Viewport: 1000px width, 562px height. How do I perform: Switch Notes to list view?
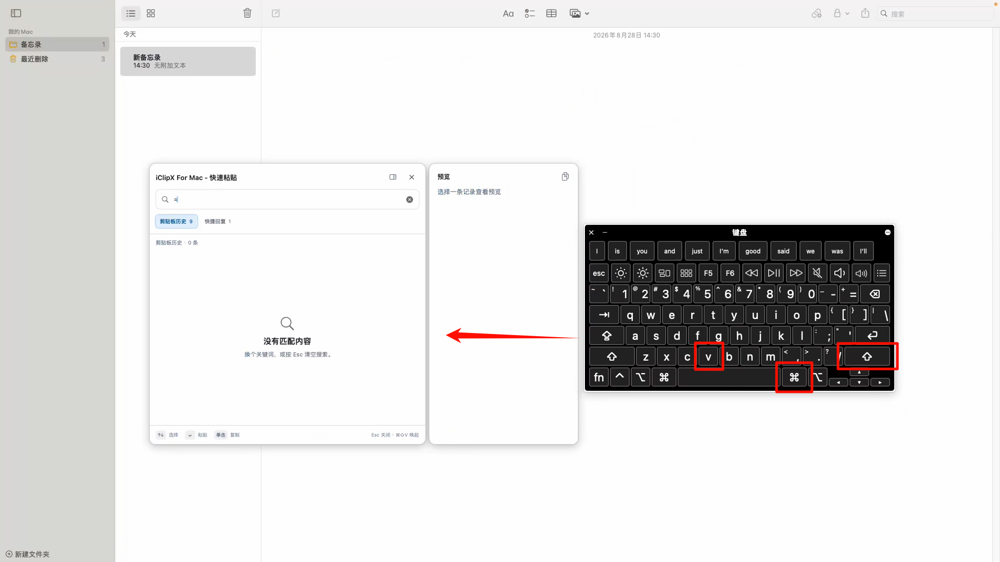(x=131, y=14)
